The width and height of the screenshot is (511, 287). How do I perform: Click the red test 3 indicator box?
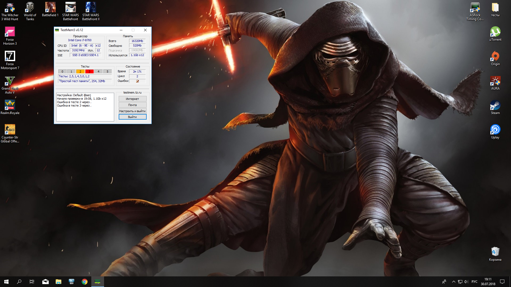(x=89, y=71)
